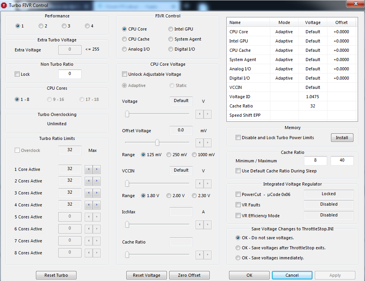Click the Voltage slider thumb

coord(127,114)
